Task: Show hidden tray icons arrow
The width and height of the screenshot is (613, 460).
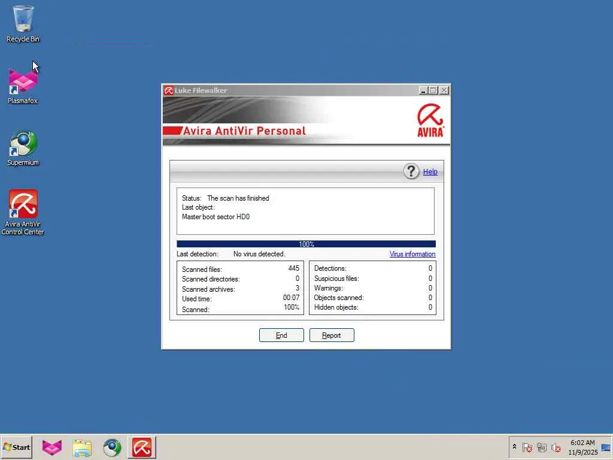Action: (514, 447)
